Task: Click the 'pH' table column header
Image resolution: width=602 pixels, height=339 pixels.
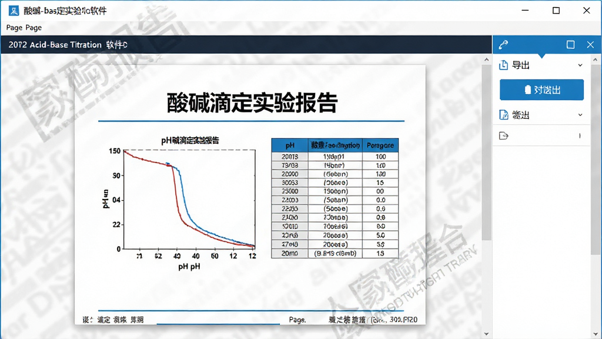Action: click(290, 145)
